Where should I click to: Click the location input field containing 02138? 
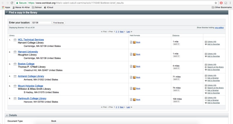click(x=41, y=23)
